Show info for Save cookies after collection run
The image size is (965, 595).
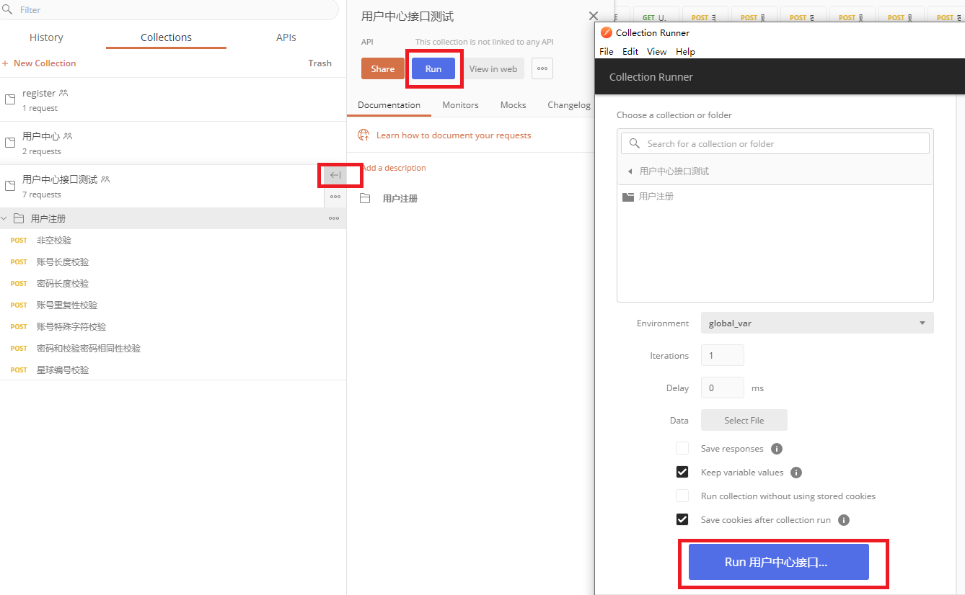point(844,520)
